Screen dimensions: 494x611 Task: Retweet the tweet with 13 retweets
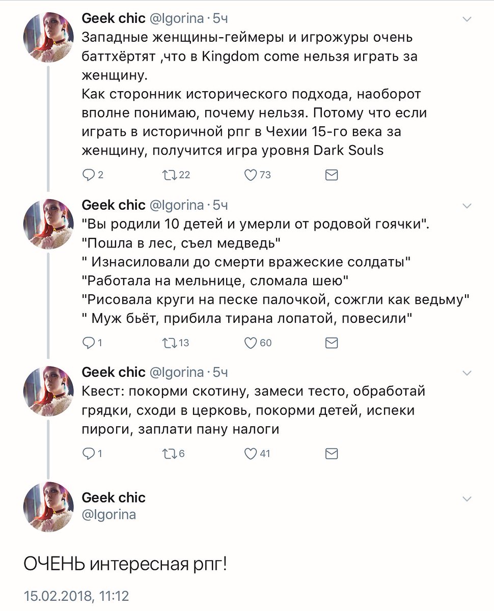click(167, 343)
